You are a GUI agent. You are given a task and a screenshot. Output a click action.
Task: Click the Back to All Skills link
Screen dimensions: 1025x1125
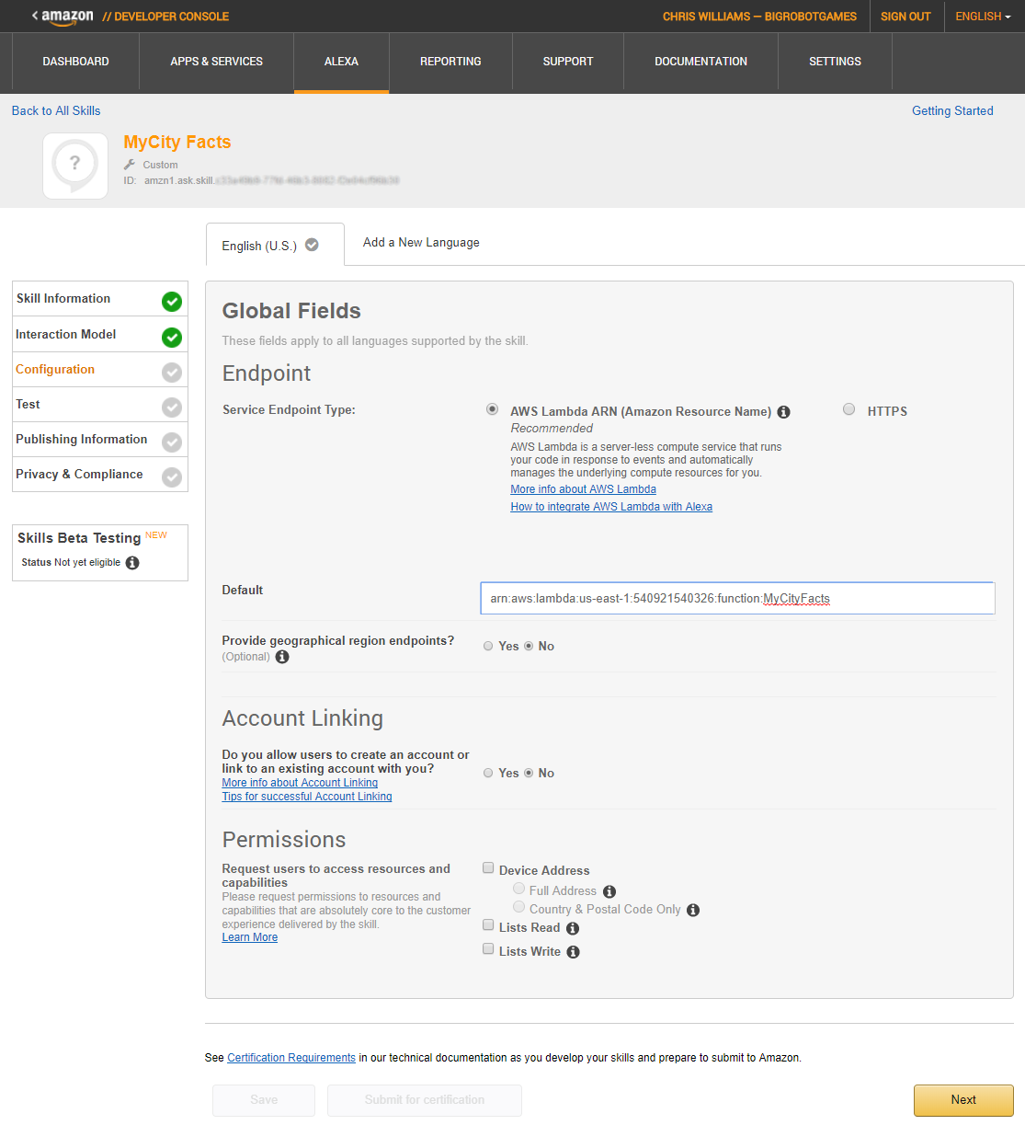point(56,110)
